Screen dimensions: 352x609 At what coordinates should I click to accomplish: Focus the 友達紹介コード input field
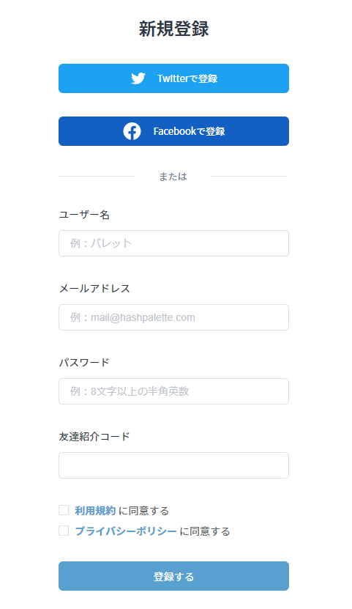point(173,465)
